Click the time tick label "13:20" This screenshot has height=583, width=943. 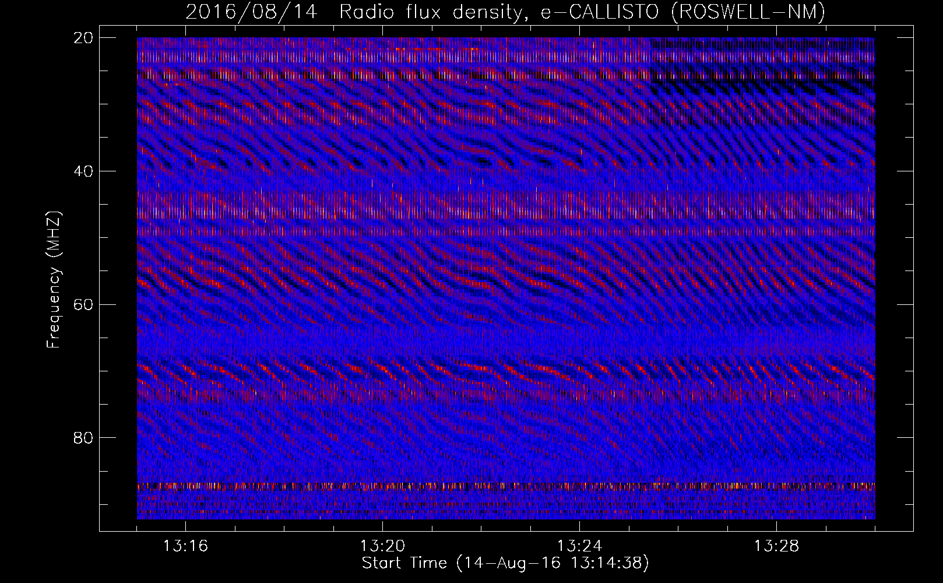382,546
